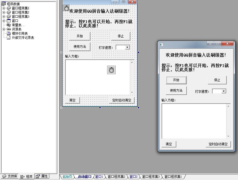238x180 pixels.
Task: Open the 窗口程序集2 document tab
Action: click(x=116, y=177)
